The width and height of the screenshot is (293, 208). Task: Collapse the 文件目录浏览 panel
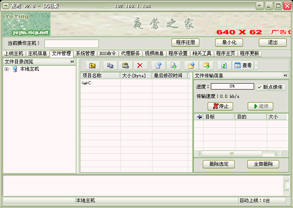[72, 62]
